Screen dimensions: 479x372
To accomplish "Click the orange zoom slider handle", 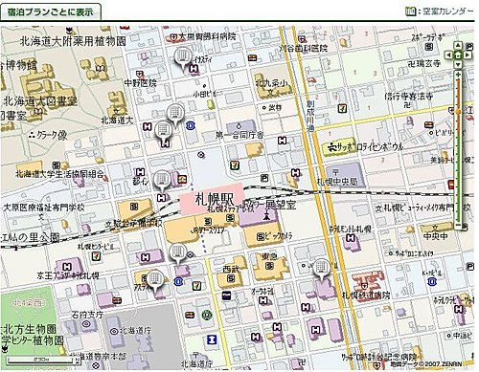I will 458,112.
